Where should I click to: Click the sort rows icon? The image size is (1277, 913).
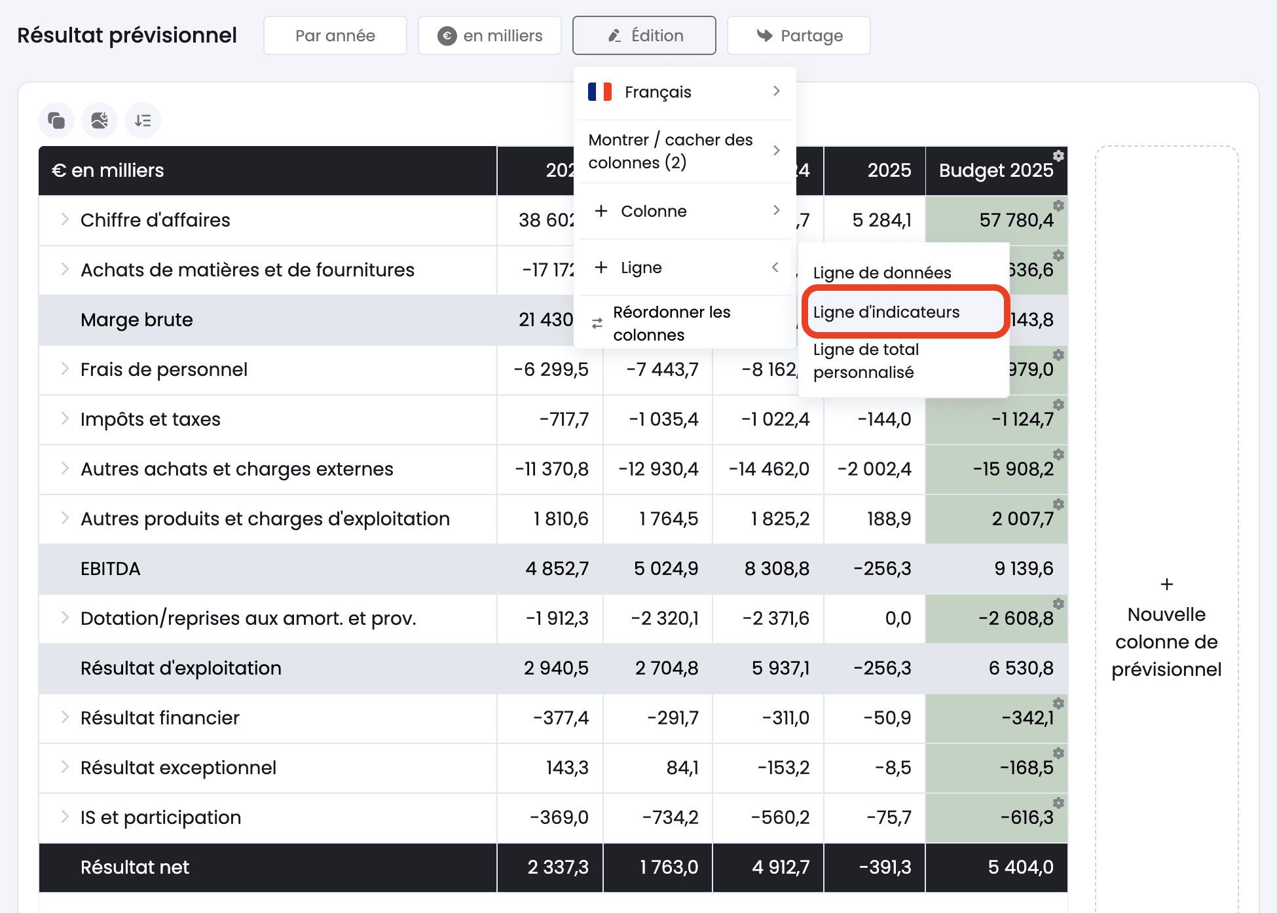(143, 121)
